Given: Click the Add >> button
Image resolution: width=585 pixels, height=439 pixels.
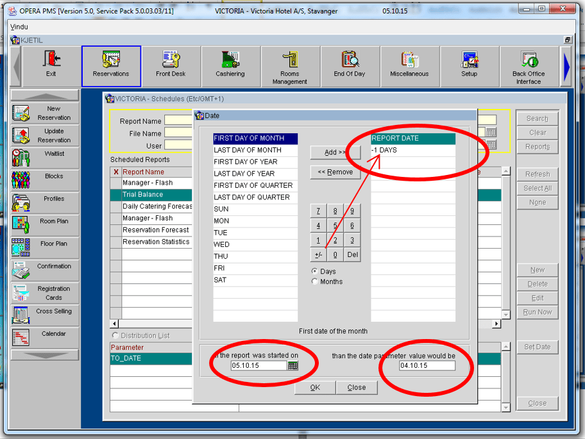Looking at the screenshot, I should [335, 153].
